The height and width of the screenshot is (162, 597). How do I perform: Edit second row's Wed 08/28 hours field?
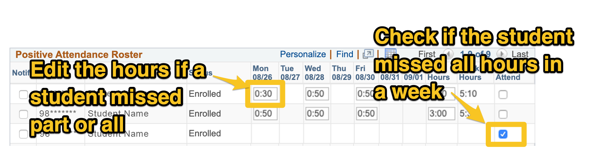click(316, 114)
